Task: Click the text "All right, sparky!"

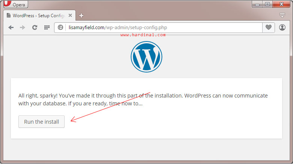Action: coord(38,96)
